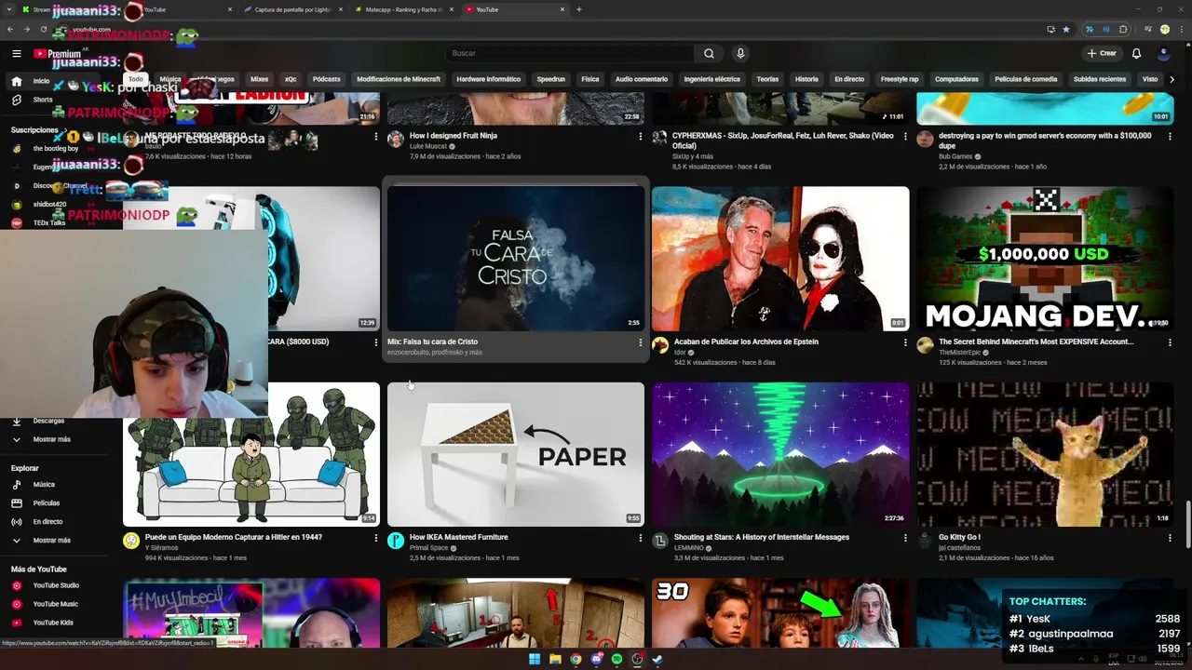Click the Crear button
1192x670 pixels.
[x=1102, y=53]
